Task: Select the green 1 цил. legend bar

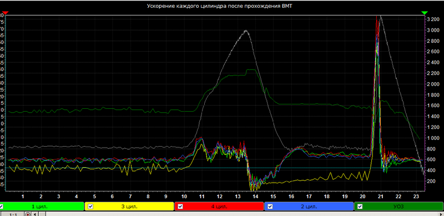Action: point(42,207)
